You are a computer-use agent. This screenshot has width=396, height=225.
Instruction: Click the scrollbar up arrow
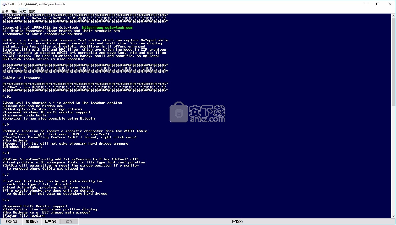point(393,16)
